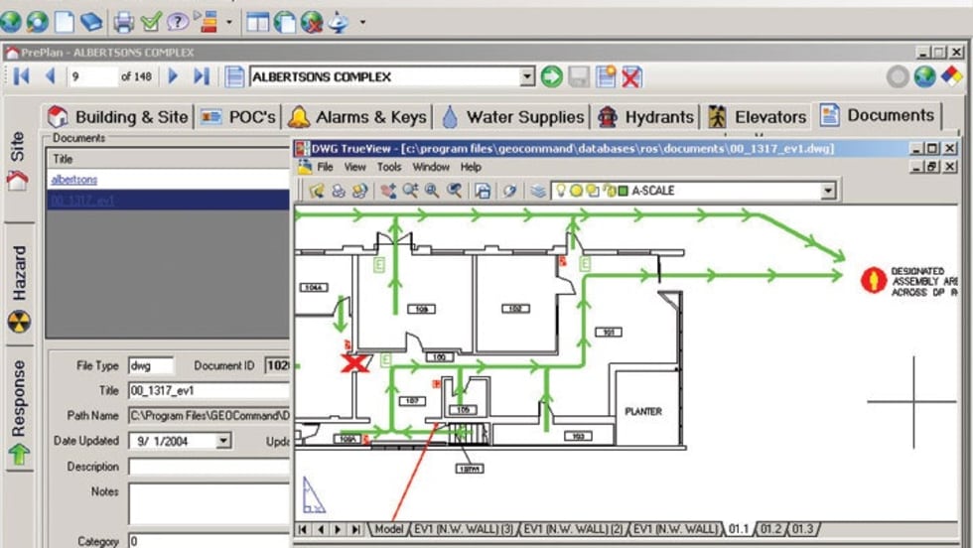Click the hazmat diamond icon at top right
Image resolution: width=973 pixels, height=548 pixels.
(x=952, y=76)
